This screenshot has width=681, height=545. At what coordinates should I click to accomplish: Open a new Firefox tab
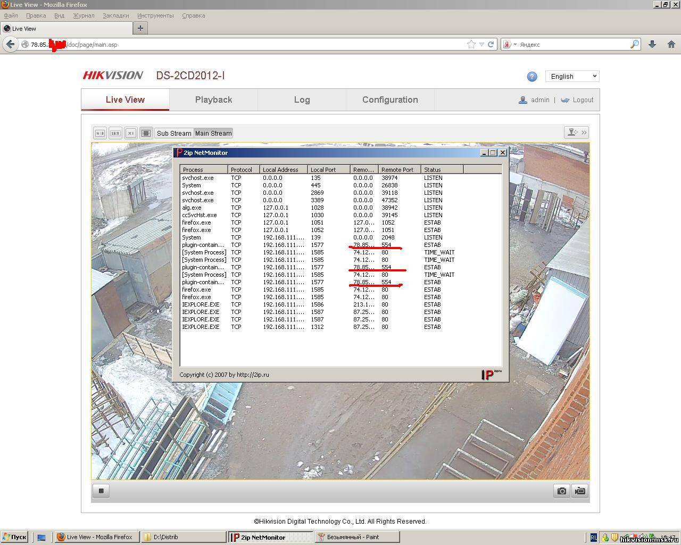pos(140,28)
